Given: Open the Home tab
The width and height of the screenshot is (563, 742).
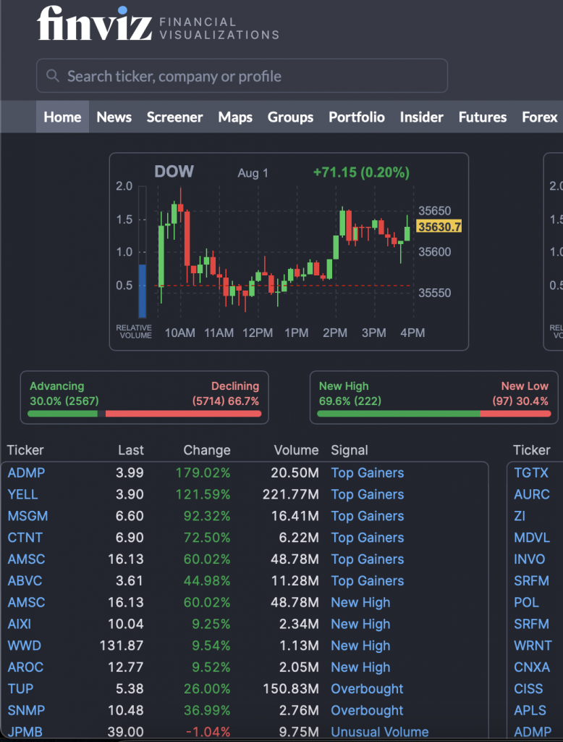Looking at the screenshot, I should [x=62, y=117].
